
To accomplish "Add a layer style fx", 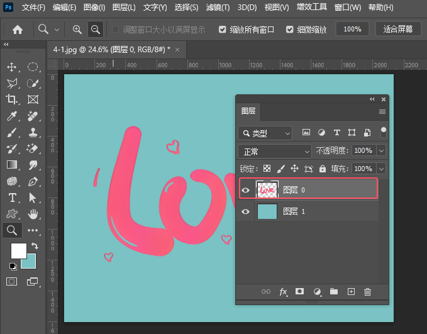I will tap(283, 292).
